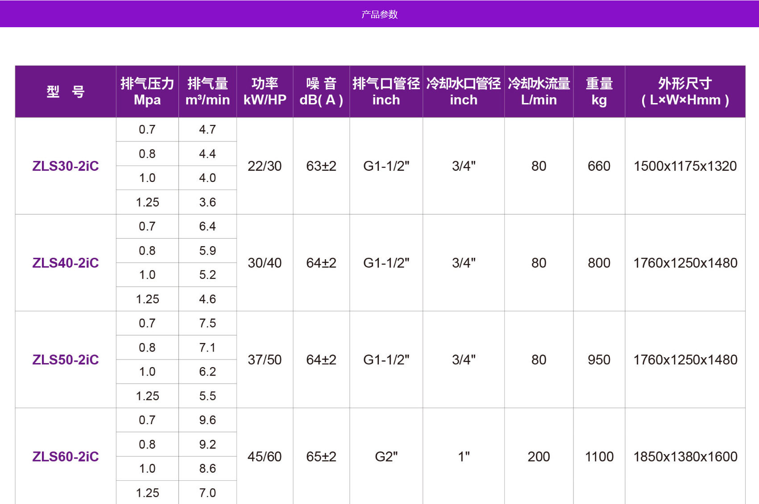Click the 9.6 air displacement value
The height and width of the screenshot is (504, 759).
coord(207,420)
